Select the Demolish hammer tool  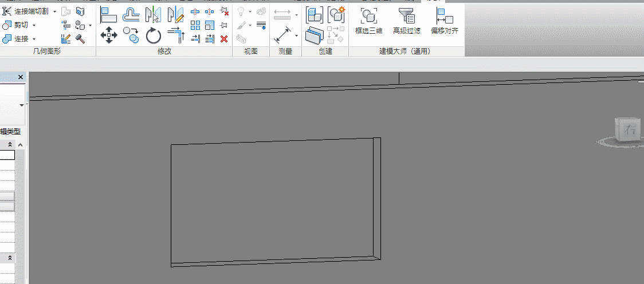click(80, 39)
